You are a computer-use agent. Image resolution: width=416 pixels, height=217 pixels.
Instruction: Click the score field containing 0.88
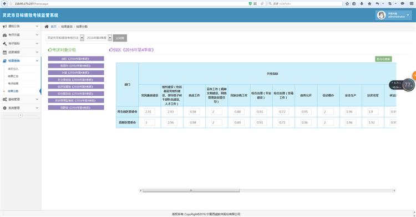click(239, 112)
